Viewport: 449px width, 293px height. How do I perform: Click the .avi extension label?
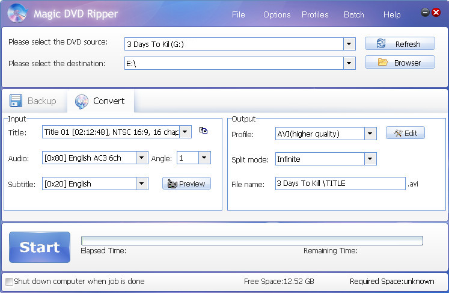[x=412, y=184]
